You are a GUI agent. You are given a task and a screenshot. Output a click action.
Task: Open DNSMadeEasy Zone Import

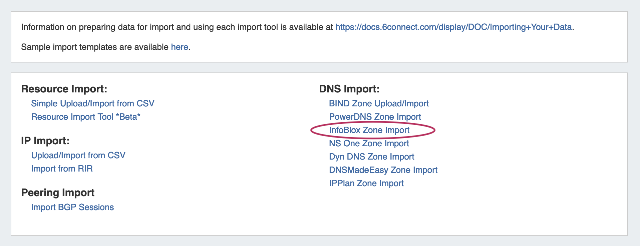pyautogui.click(x=383, y=170)
